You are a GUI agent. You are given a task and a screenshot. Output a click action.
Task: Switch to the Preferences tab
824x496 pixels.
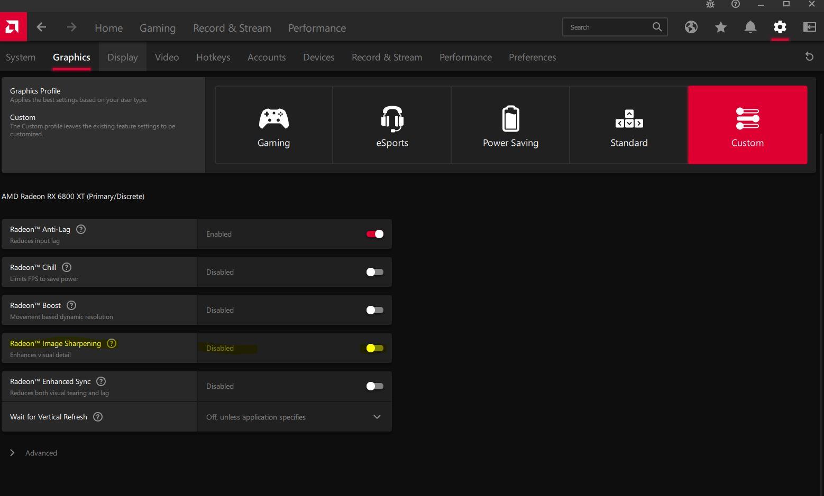pos(532,57)
